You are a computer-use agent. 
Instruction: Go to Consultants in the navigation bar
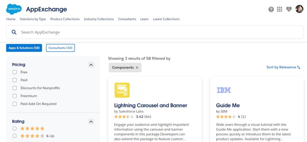(x=127, y=19)
